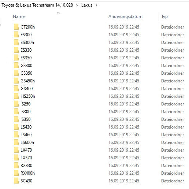Click the ES330 folder icon
The width and height of the screenshot is (189, 189).
[16, 50]
